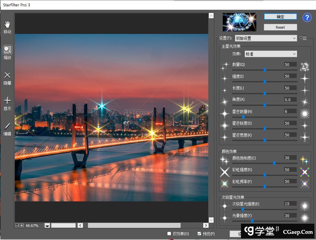Viewport: 316px width, 240px height.
Task: Enable the 仅效果(O) checkbox
Action: pyautogui.click(x=169, y=234)
